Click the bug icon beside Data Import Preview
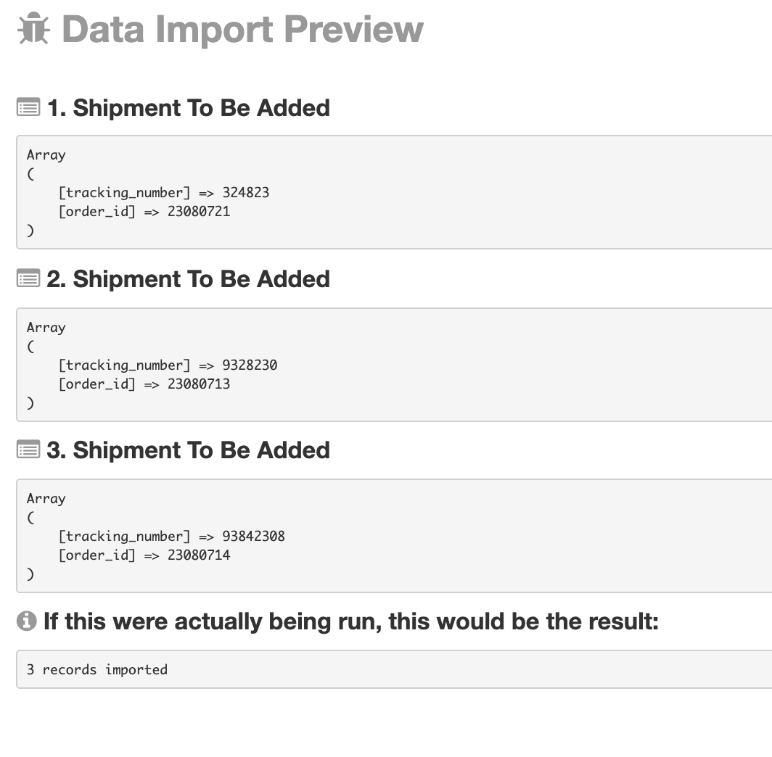Viewport: 772px width, 757px height. tap(33, 28)
